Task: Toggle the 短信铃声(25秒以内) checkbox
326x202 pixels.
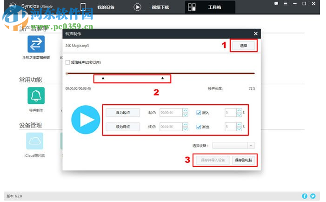Action: pyautogui.click(x=67, y=62)
